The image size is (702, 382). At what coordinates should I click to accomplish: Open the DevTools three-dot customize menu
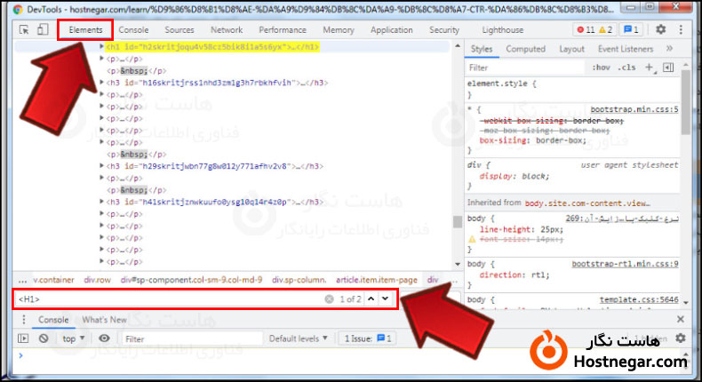[x=682, y=29]
